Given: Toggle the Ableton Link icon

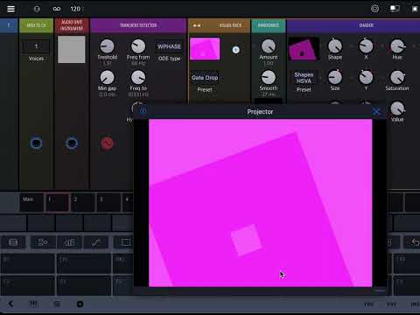Looking at the screenshot, I should pyautogui.click(x=57, y=9).
